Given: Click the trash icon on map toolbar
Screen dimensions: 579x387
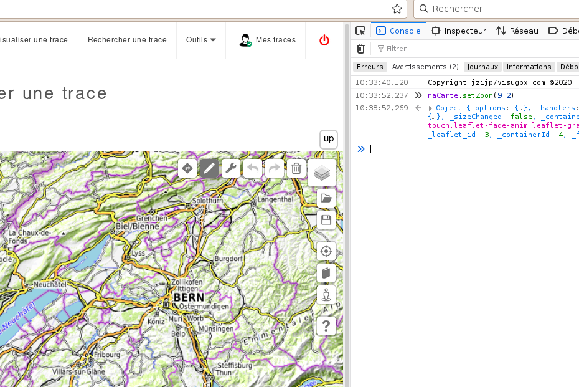Looking at the screenshot, I should point(296,168).
